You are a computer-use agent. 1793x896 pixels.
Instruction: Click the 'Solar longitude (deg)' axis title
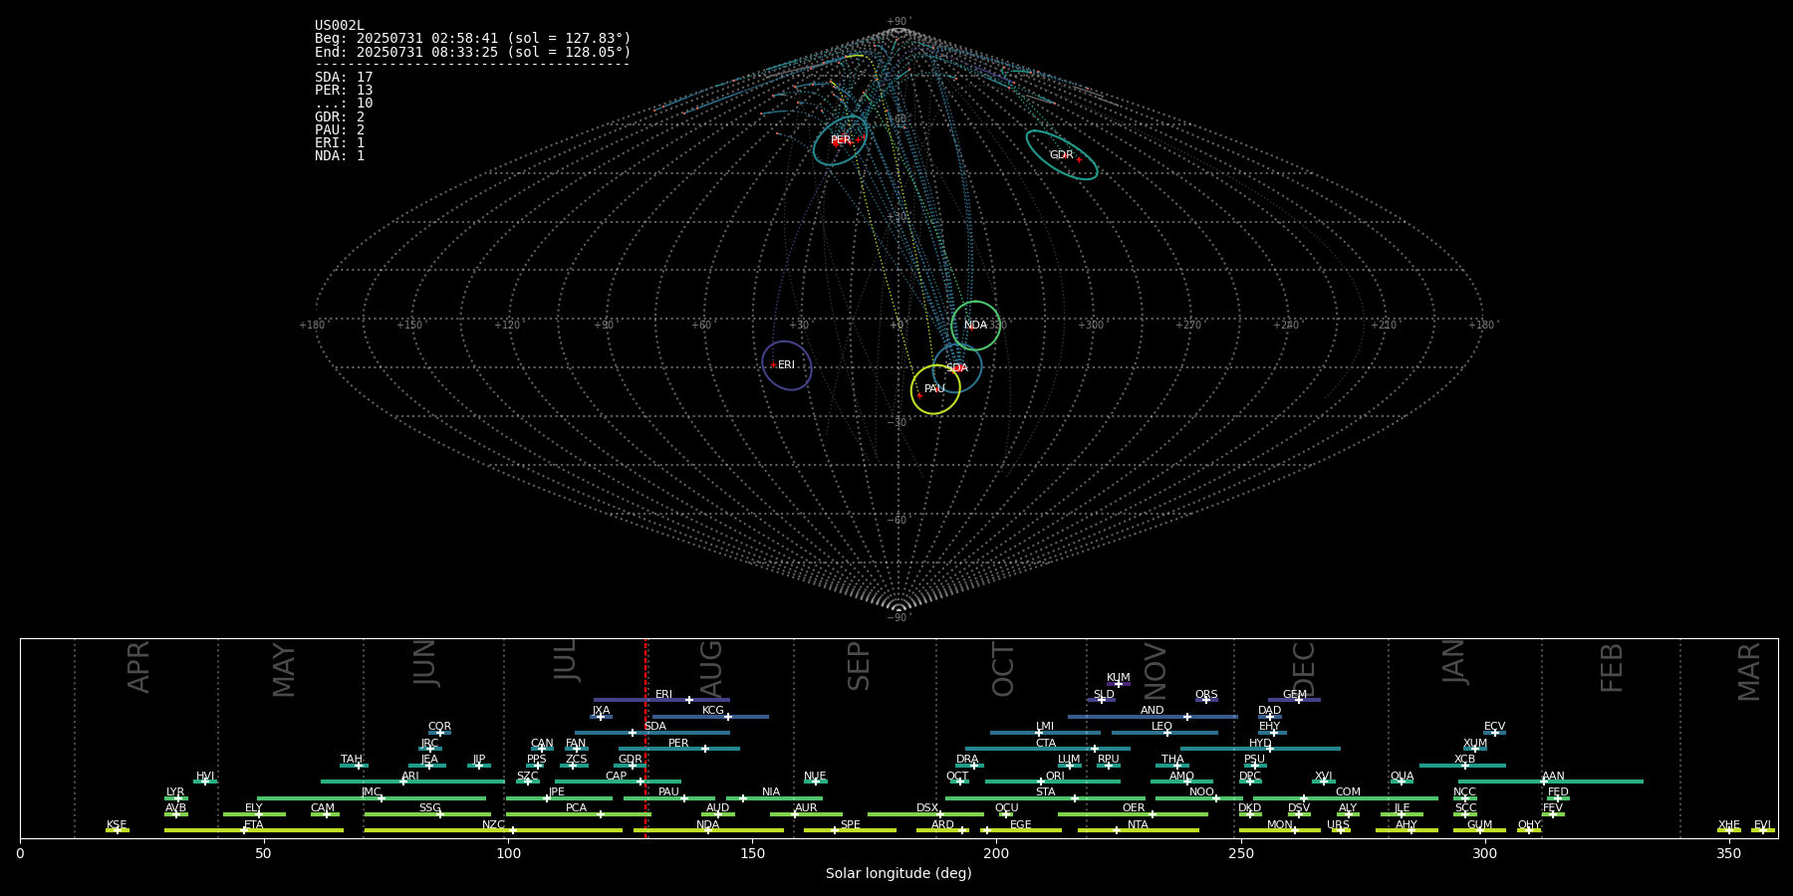point(898,873)
